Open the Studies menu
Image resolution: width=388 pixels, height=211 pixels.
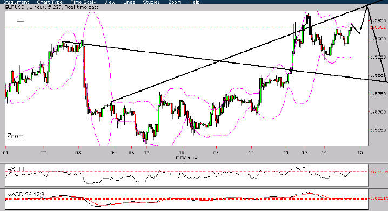click(151, 2)
